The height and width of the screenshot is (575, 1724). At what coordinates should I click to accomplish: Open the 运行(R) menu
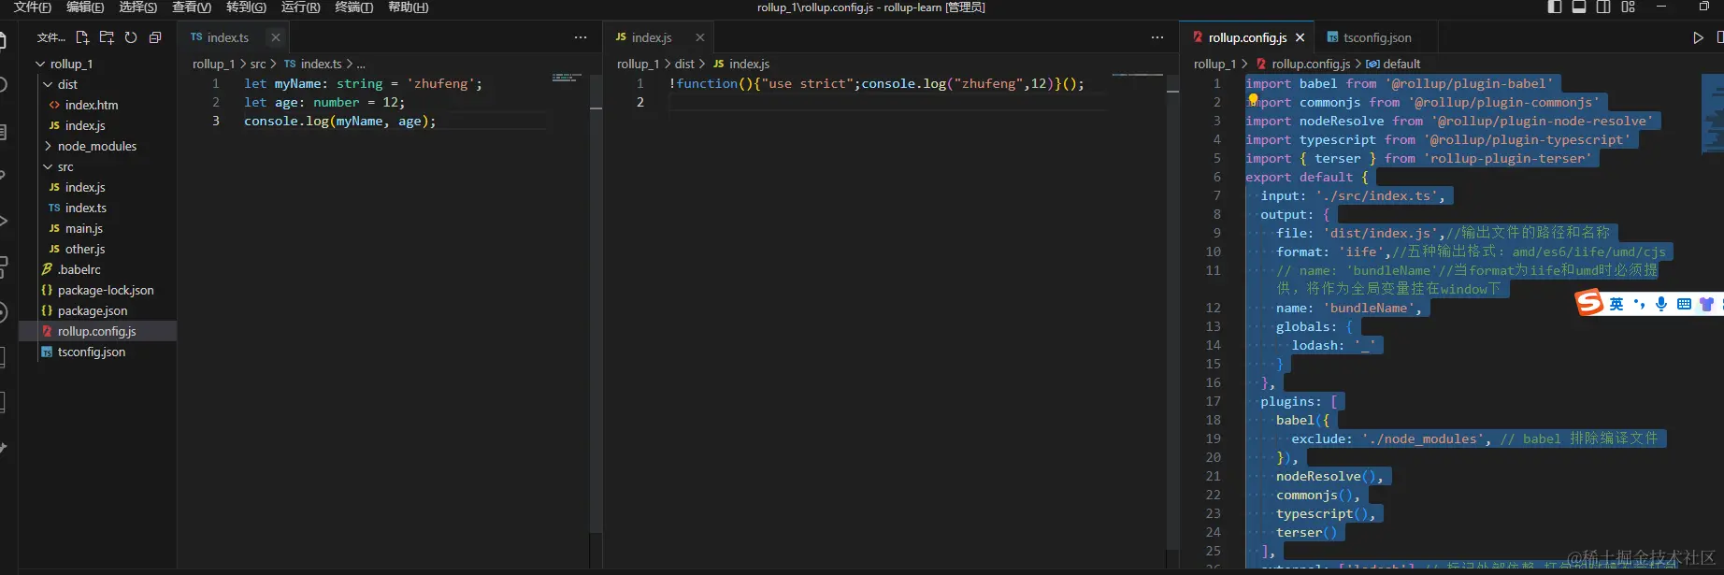point(300,7)
